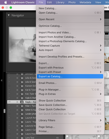Click the green full-screen window button
This screenshot has width=109, height=139.
pyautogui.click(x=11, y=8)
